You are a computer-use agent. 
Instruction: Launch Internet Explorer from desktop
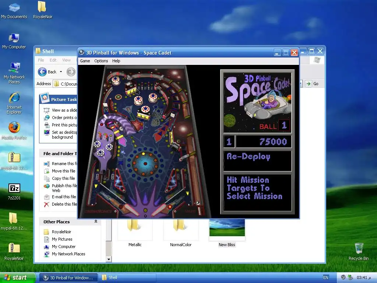(x=14, y=103)
